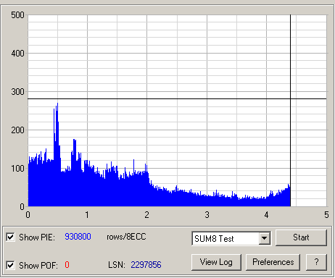This screenshot has height=278, width=335.
Task: Click the Show POF label text
Action: [x=38, y=265]
